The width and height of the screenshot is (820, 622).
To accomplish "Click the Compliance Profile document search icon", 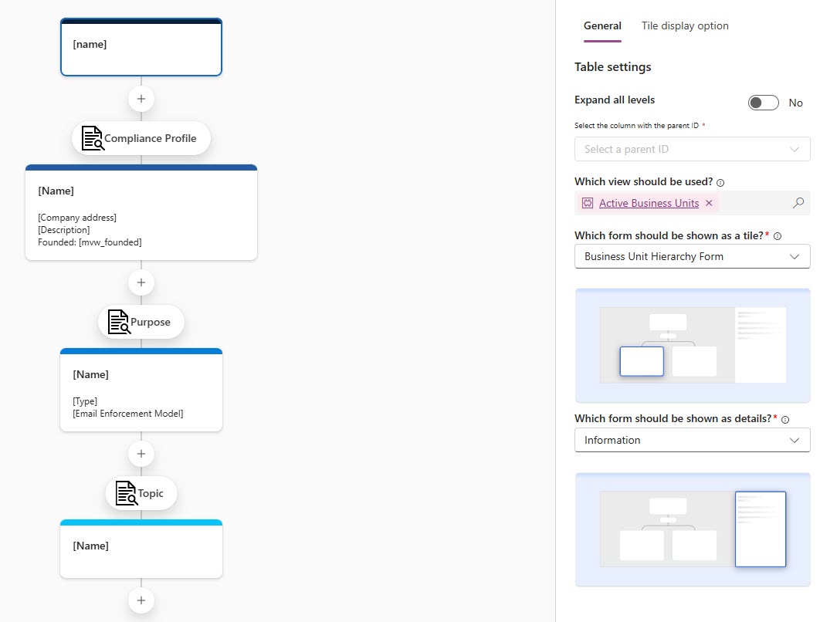I will coord(93,138).
